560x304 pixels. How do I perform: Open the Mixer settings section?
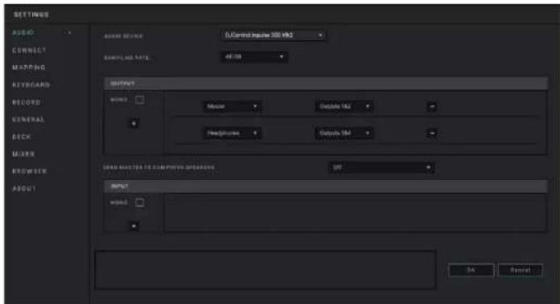point(23,154)
